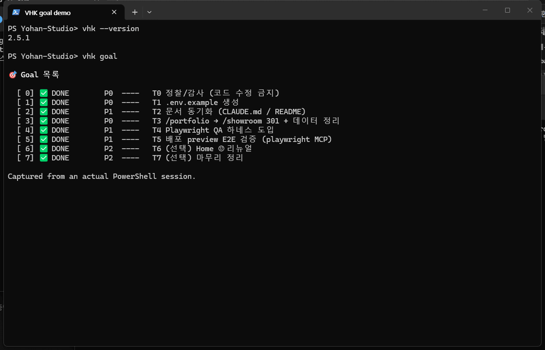Click the 'DONE' status in the T7 row
Viewport: 545px width, 350px height.
60,157
